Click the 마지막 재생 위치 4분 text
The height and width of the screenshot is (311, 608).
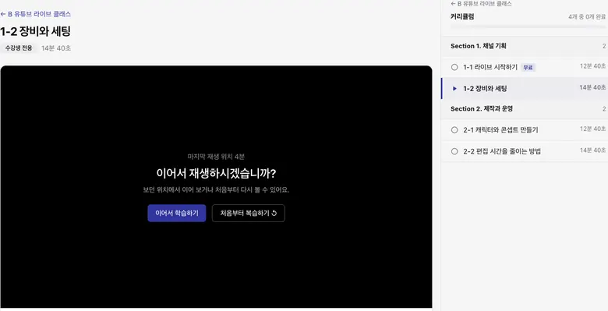point(216,157)
